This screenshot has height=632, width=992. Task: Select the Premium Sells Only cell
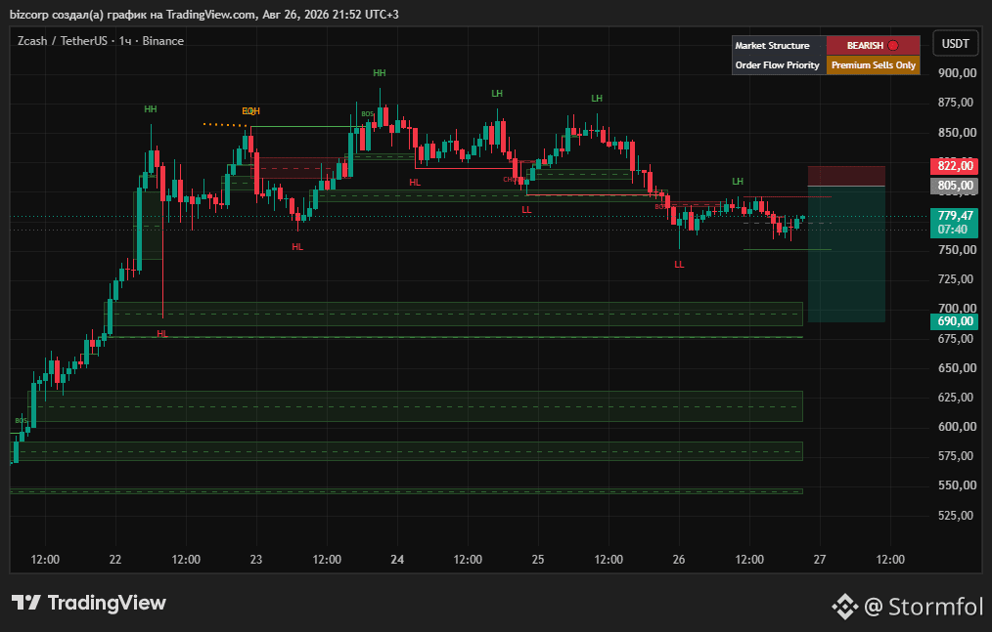pos(873,65)
